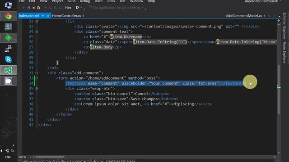Click the volume speaker tray icon

click(x=2, y=151)
